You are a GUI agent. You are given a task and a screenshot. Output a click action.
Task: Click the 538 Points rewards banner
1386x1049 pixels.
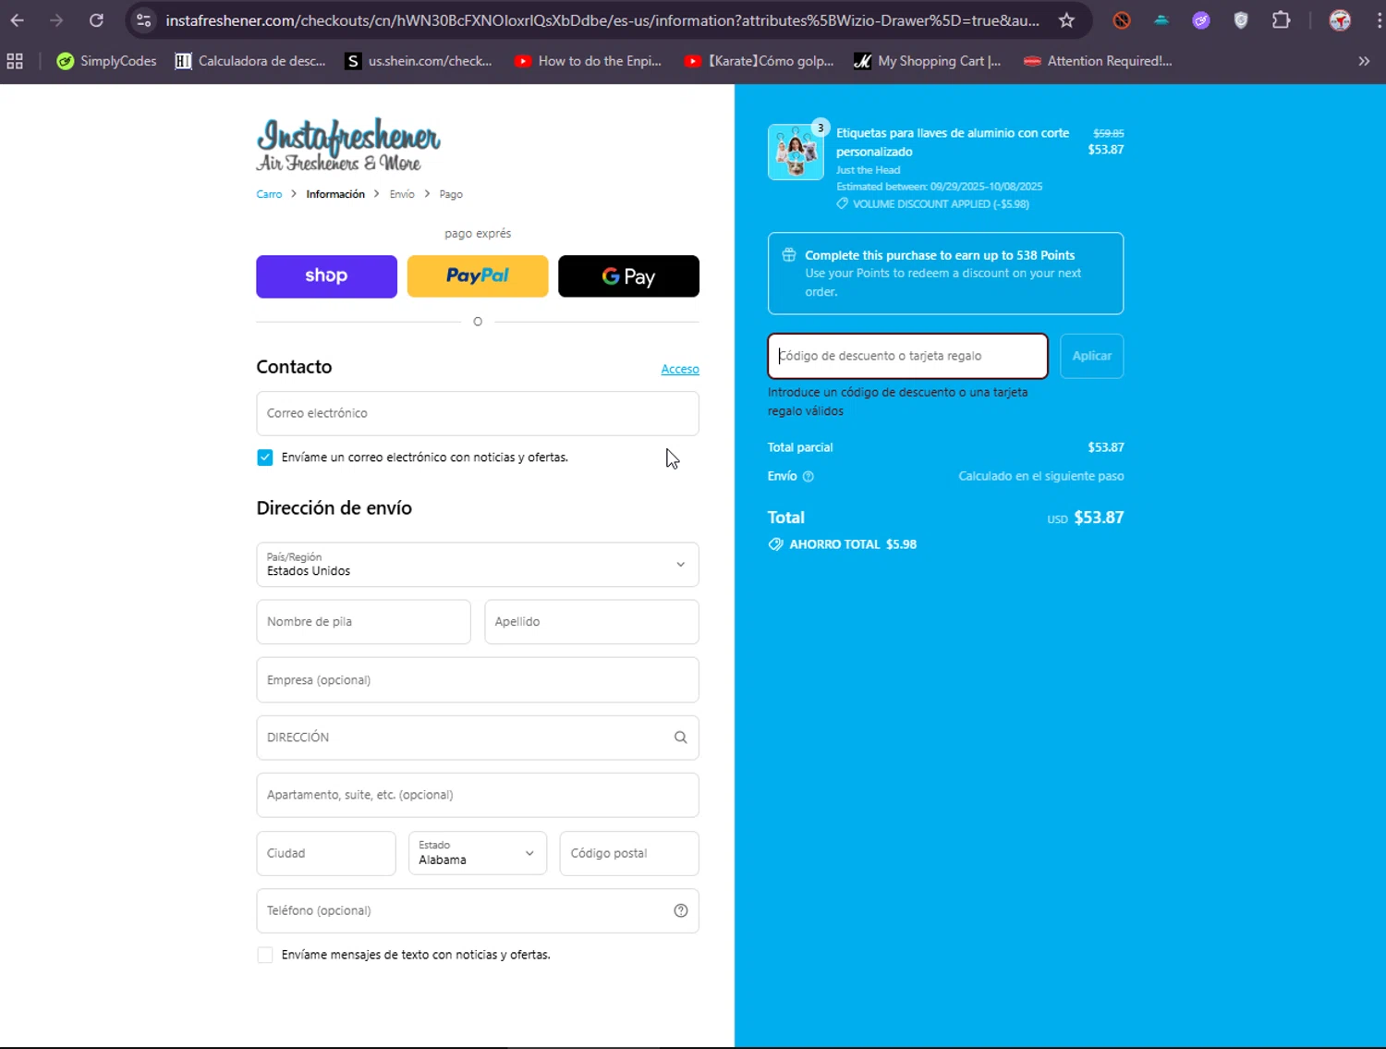click(945, 274)
